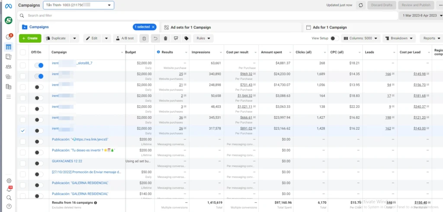Open the Help question mark icon

(x=9, y=206)
